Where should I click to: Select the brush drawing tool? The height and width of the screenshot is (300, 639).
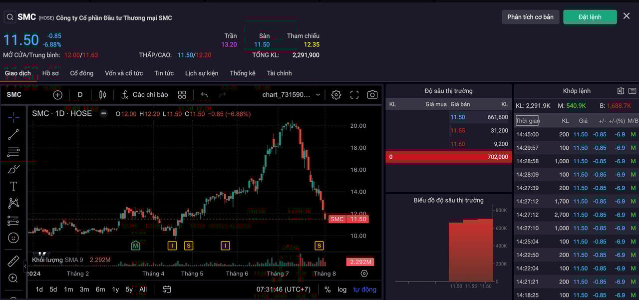pos(13,169)
